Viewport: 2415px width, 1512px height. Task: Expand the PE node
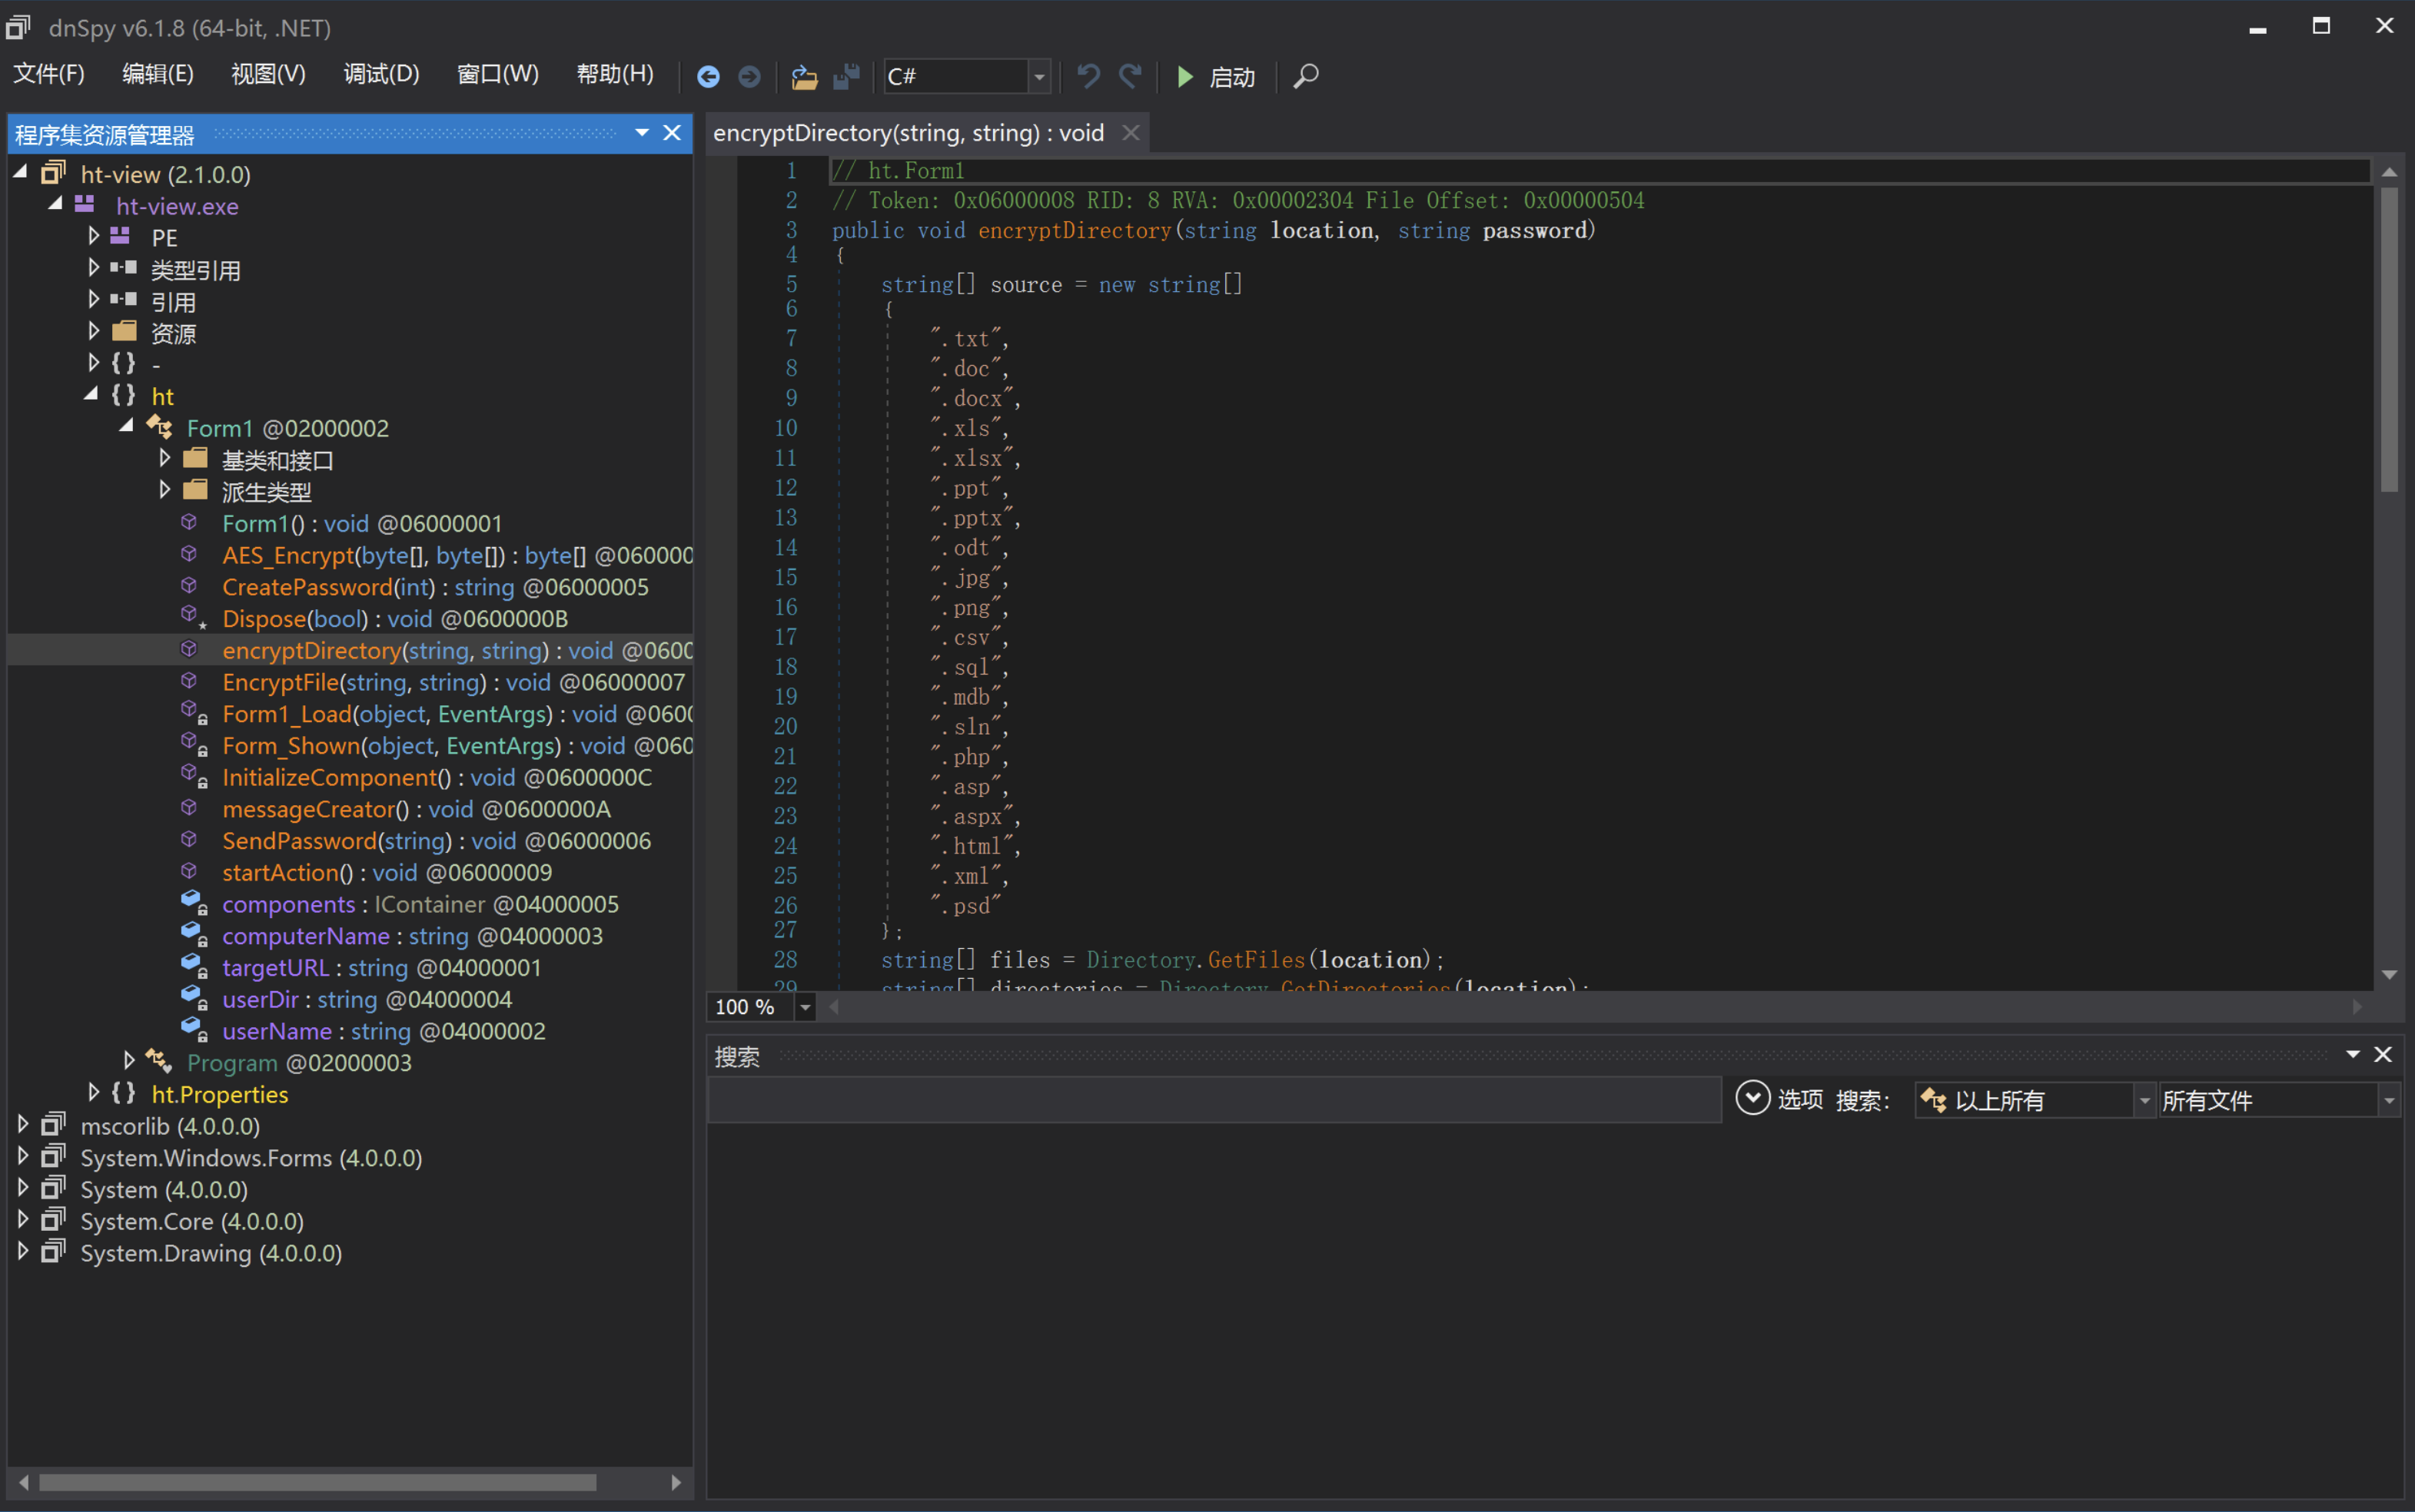tap(93, 236)
